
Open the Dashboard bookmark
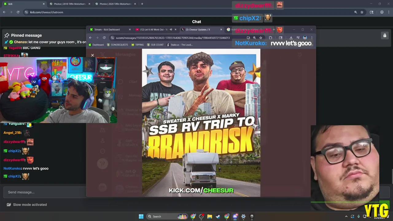[96, 45]
